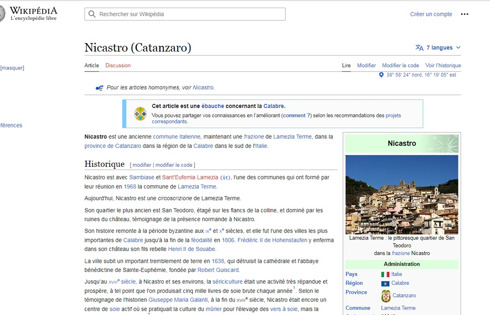Image resolution: width=490 pixels, height=315 pixels.
Task: Open Voir l'historique tab
Action: (443, 65)
